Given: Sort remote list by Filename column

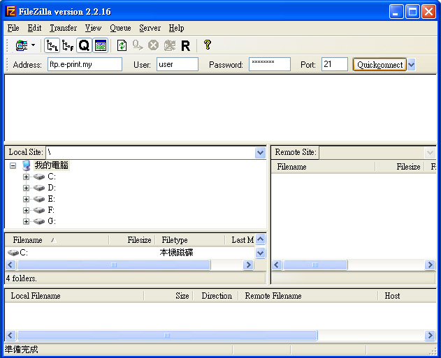Looking at the screenshot, I should [x=323, y=167].
